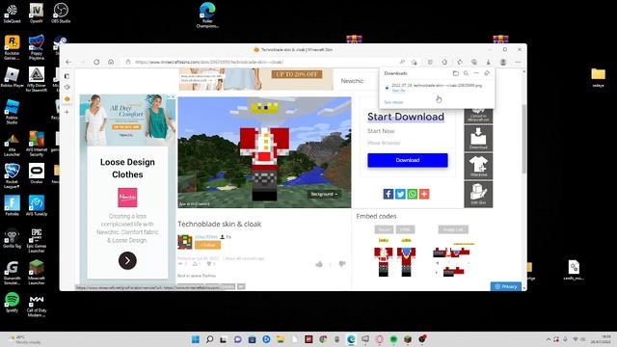
Task: Click Gorilla Tag desktop icon
Action: pyautogui.click(x=12, y=238)
